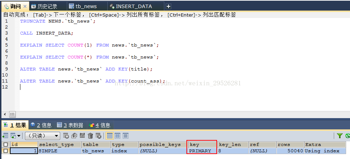Duplicate current row icon
Image resolution: width=350 pixels, height=159 pixels.
coord(74,135)
